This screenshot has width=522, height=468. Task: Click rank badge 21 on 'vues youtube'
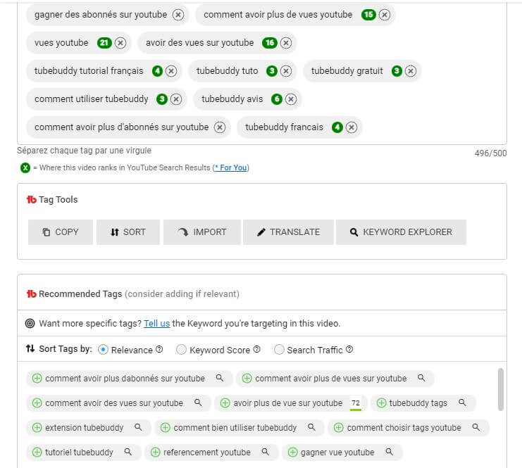[104, 43]
